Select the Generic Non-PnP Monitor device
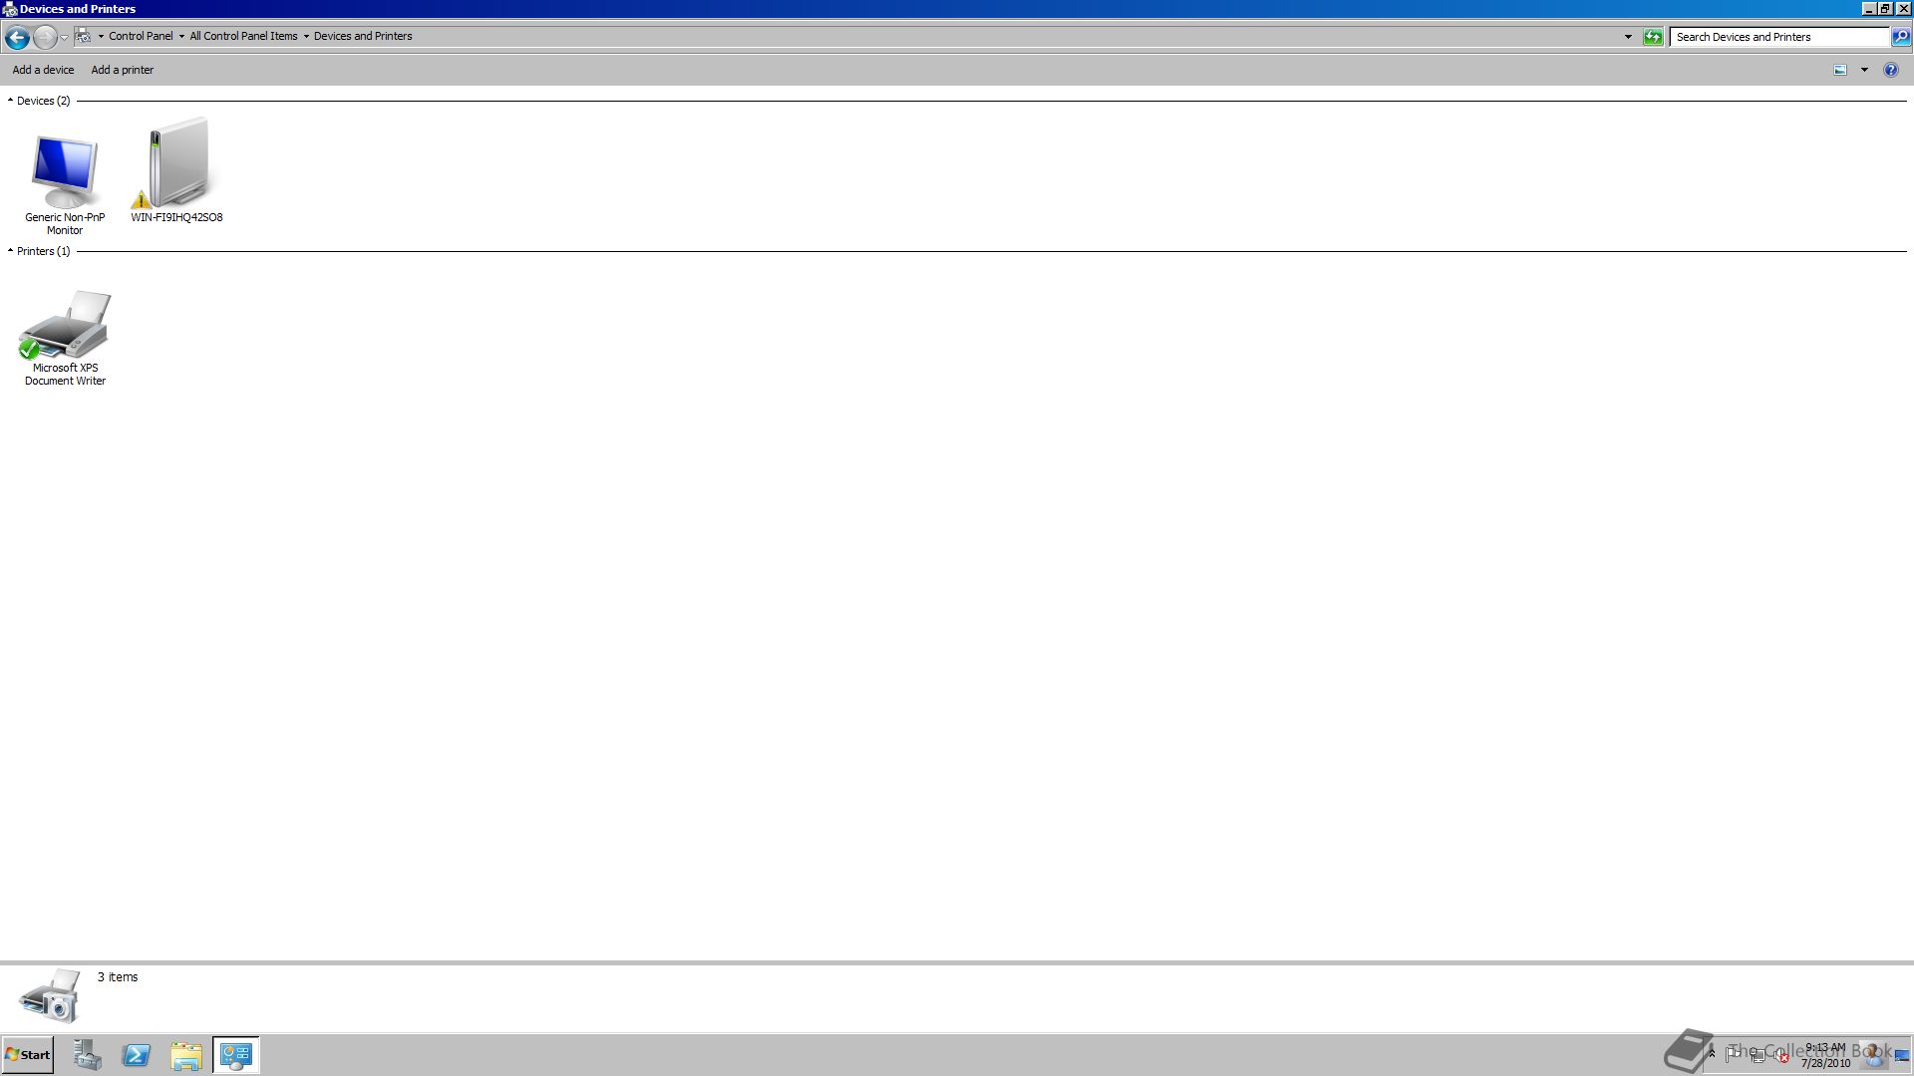The image size is (1914, 1076). pos(65,183)
